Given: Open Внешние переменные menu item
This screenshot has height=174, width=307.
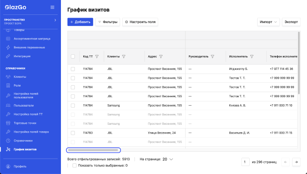Looking at the screenshot, I should (x=29, y=47).
